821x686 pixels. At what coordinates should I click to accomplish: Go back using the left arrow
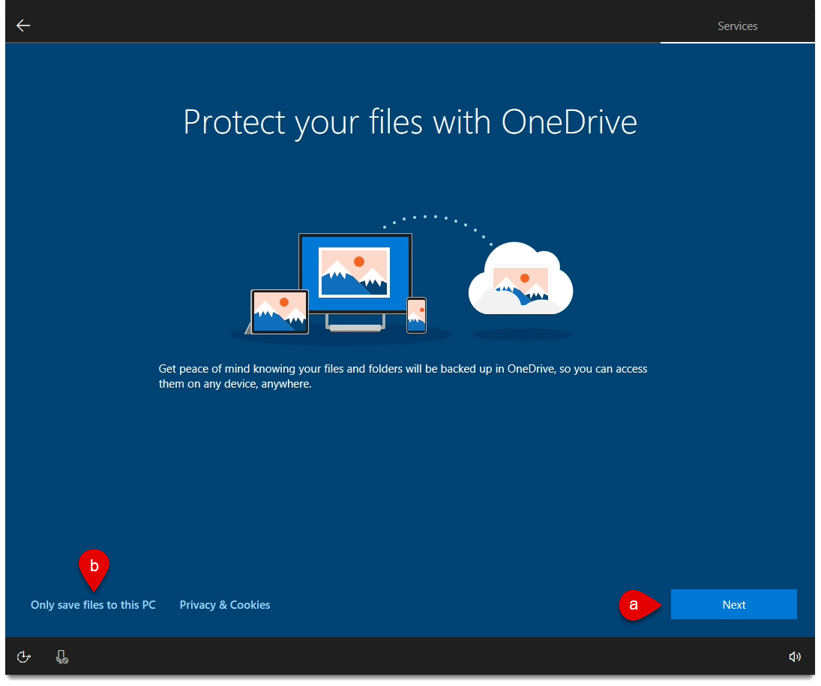pyautogui.click(x=23, y=25)
